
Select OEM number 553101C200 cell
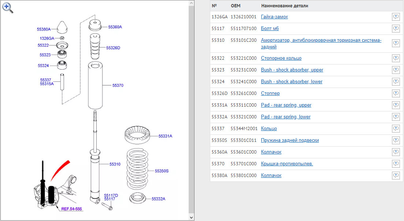[244, 40]
